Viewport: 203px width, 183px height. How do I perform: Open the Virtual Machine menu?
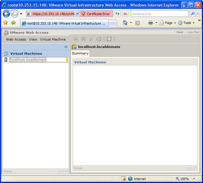(53, 39)
